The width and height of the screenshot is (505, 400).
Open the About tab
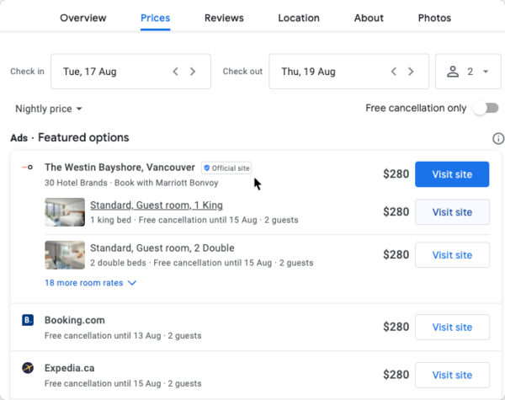pyautogui.click(x=369, y=18)
